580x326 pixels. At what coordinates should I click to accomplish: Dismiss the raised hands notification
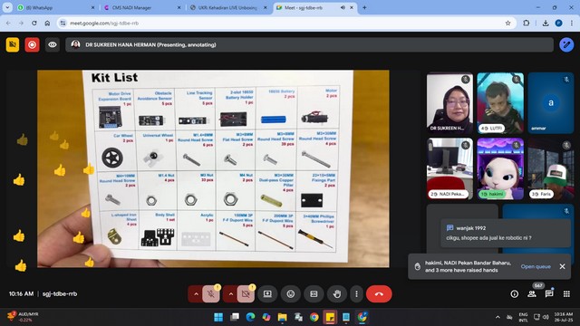(x=562, y=266)
